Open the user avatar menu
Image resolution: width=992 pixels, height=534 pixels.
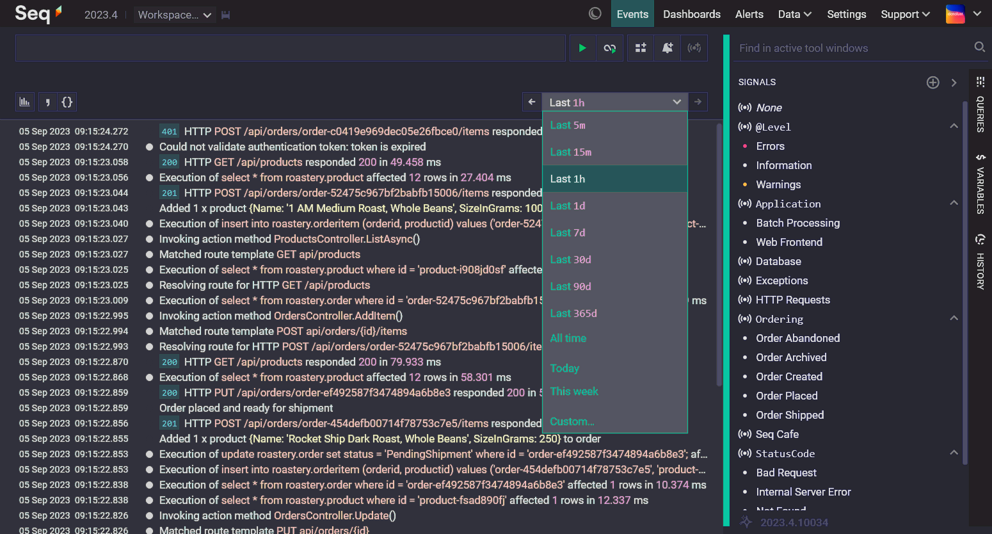point(963,14)
